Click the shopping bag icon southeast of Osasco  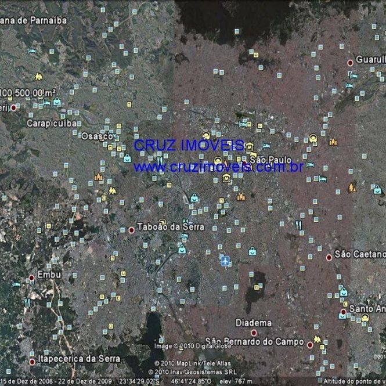[x=127, y=158]
